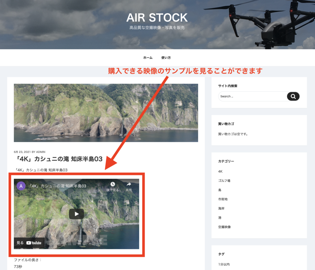Open the 島 category link

click(x=220, y=190)
